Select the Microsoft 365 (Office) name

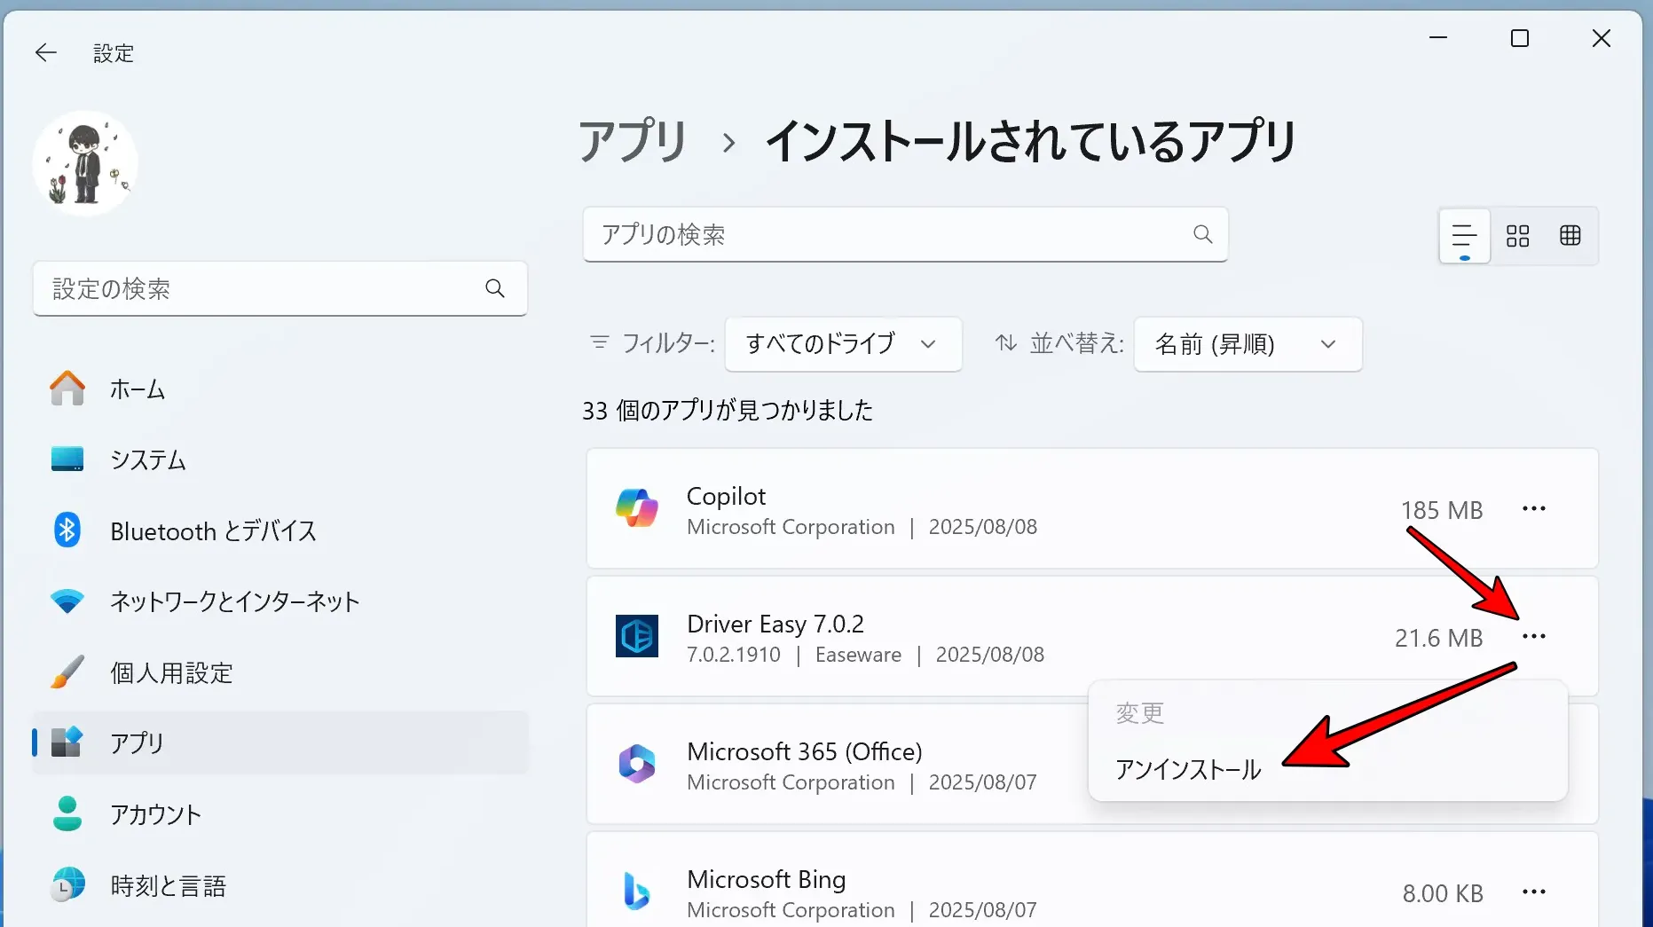coord(805,752)
